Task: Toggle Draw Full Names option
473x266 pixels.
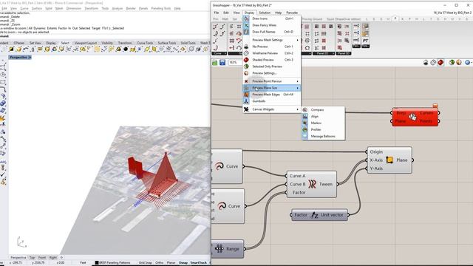Action: pos(272,32)
